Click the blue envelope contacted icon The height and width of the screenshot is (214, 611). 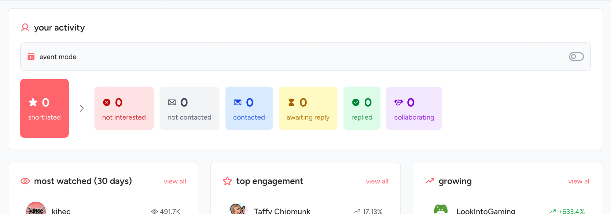click(237, 103)
